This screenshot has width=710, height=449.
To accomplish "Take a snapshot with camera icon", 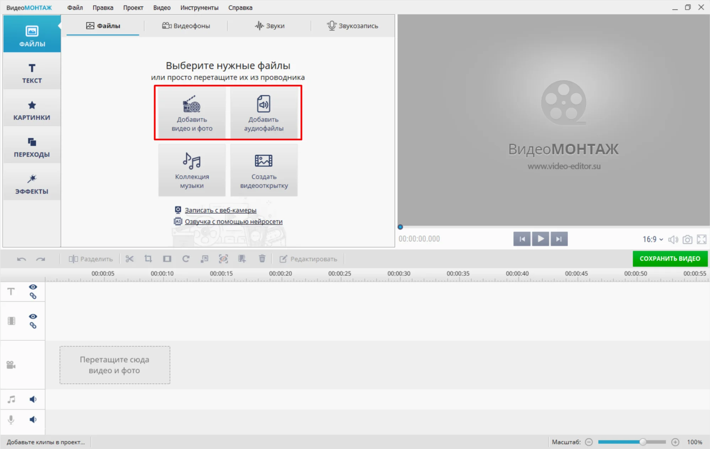I will 687,240.
